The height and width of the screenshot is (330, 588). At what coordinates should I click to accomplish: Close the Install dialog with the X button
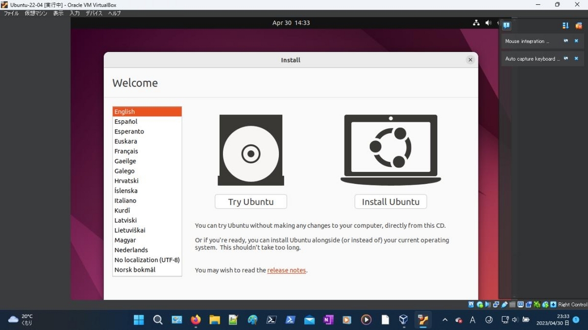point(470,60)
